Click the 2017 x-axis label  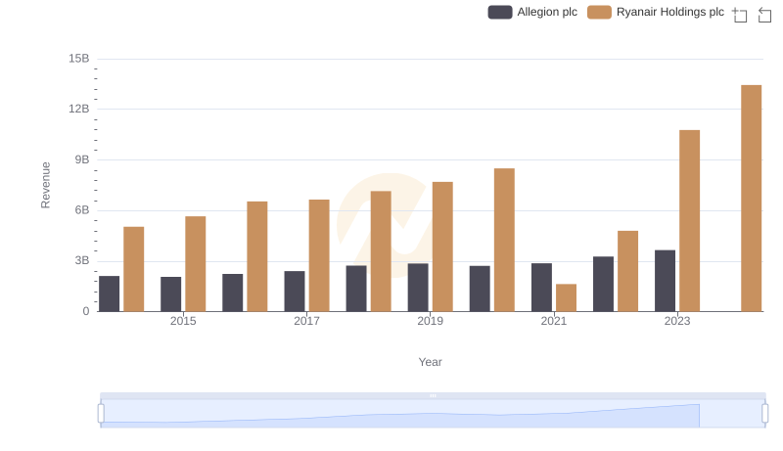point(306,321)
